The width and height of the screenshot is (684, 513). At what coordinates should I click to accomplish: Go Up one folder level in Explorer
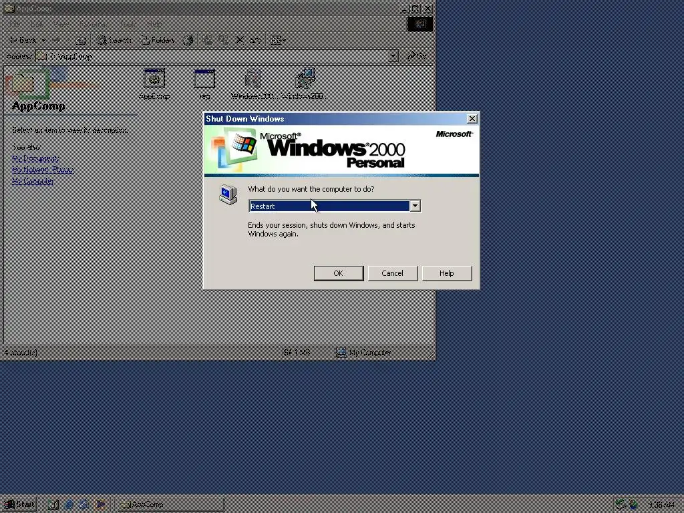tap(80, 40)
